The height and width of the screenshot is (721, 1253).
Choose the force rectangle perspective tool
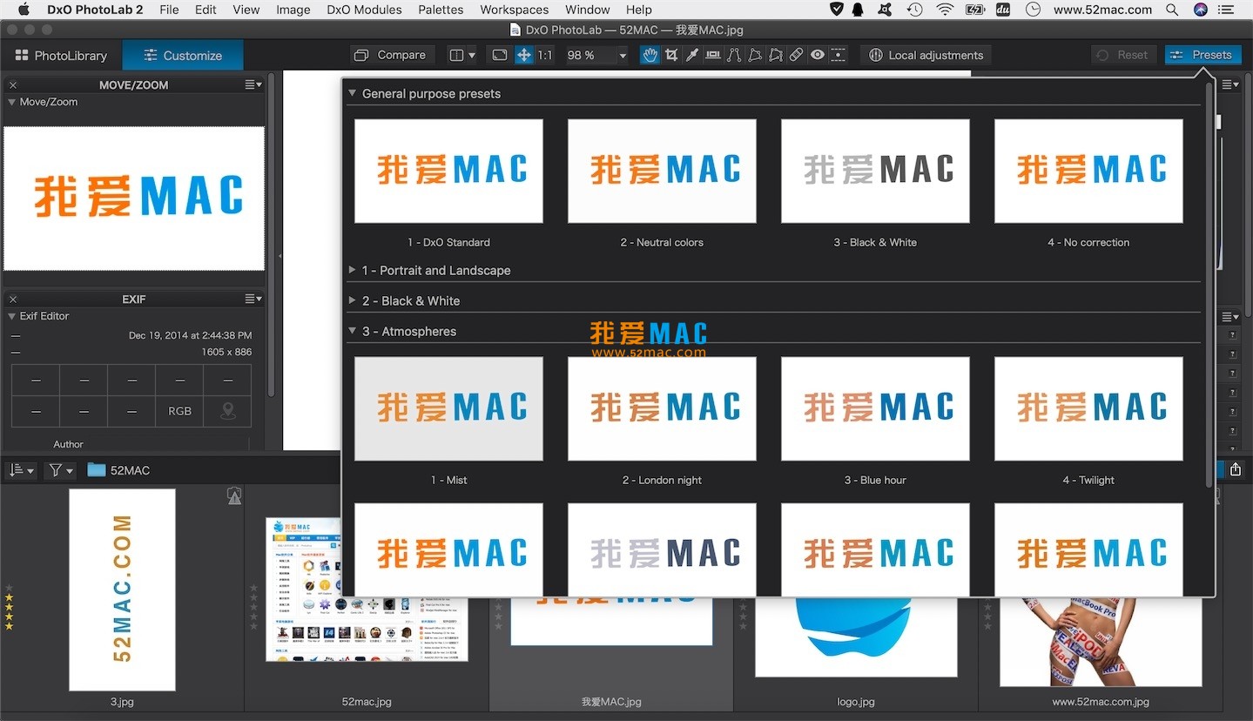[755, 55]
